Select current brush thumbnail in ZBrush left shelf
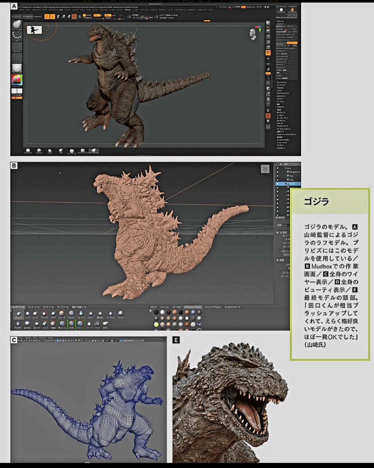This screenshot has width=374, height=468. coord(17,25)
